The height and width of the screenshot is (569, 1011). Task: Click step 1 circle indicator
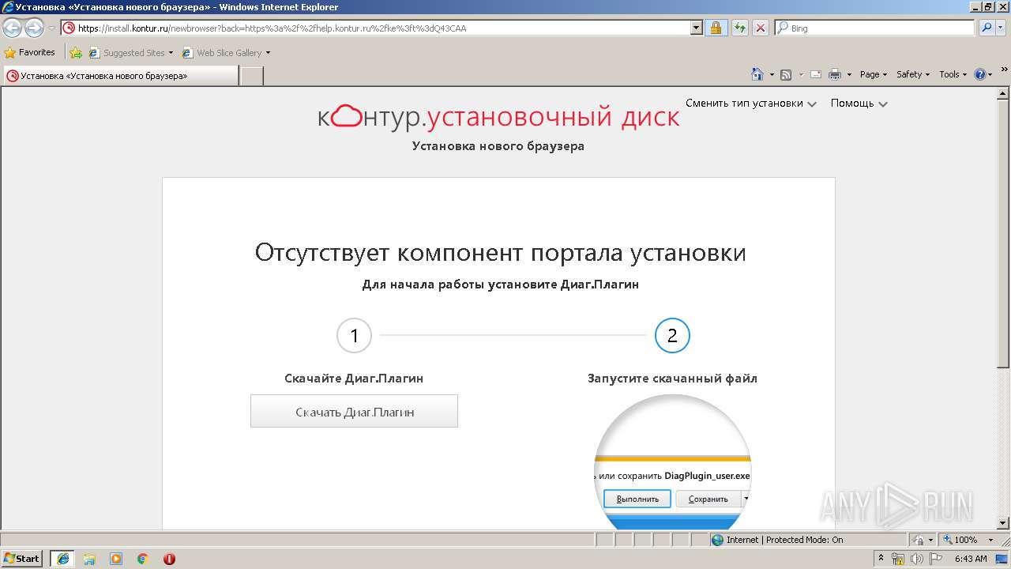point(354,336)
